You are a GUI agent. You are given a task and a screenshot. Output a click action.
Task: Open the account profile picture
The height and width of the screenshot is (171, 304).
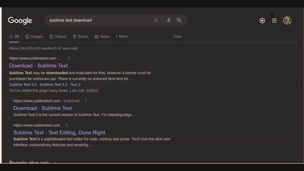287,20
